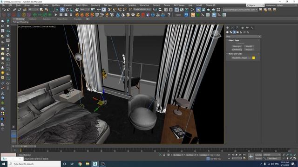
Task: Click the Redo arrow icon
Action: (9, 9)
